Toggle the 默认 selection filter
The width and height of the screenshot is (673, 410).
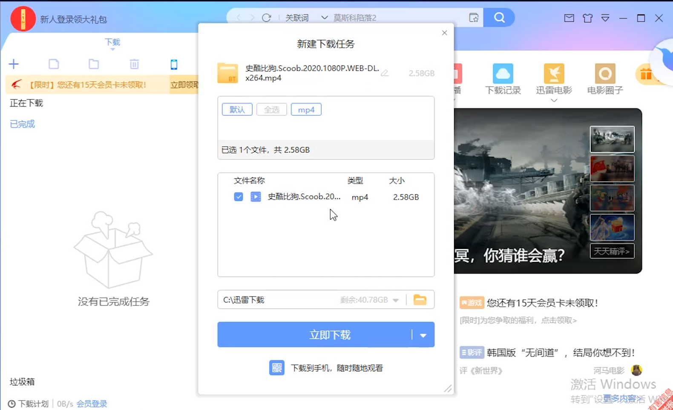tap(237, 110)
